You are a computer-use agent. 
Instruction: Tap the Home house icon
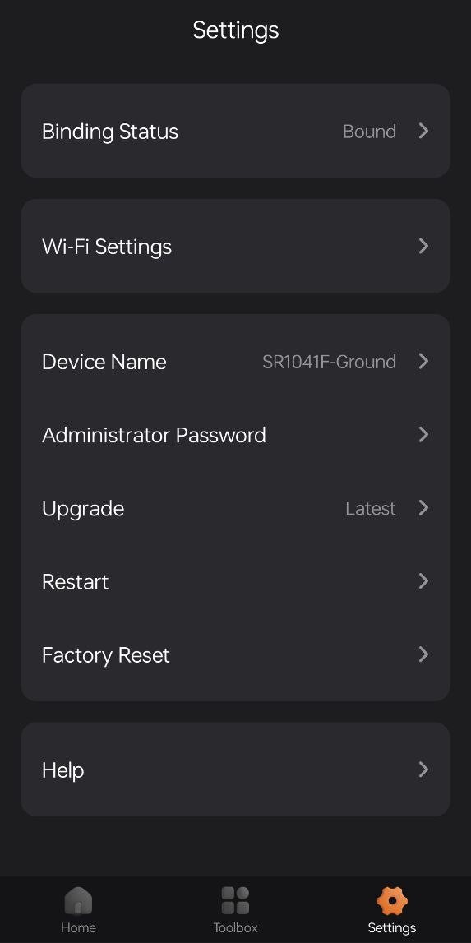(78, 900)
